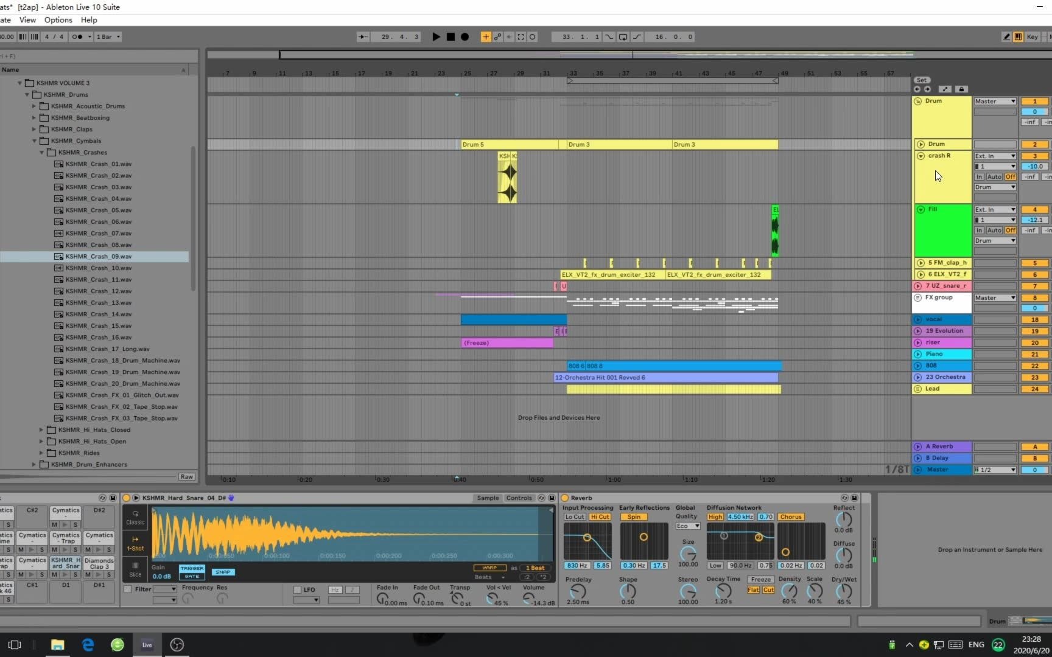Select KSHMR_Crash_05.wav file
This screenshot has height=657, width=1052.
pyautogui.click(x=99, y=210)
